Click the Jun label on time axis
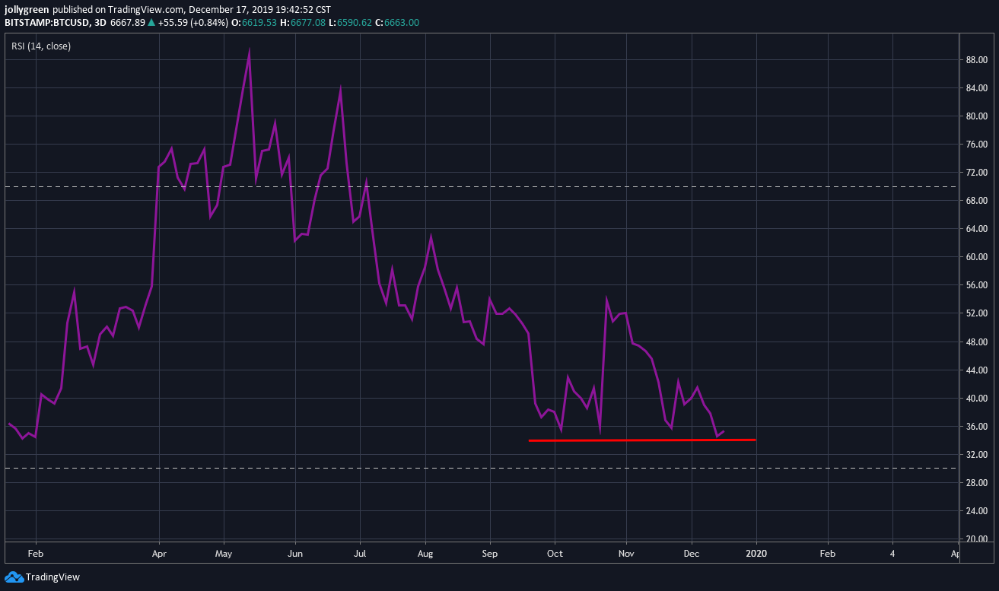This screenshot has height=591, width=999. (x=295, y=554)
